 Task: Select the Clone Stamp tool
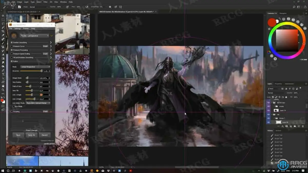point(3,47)
